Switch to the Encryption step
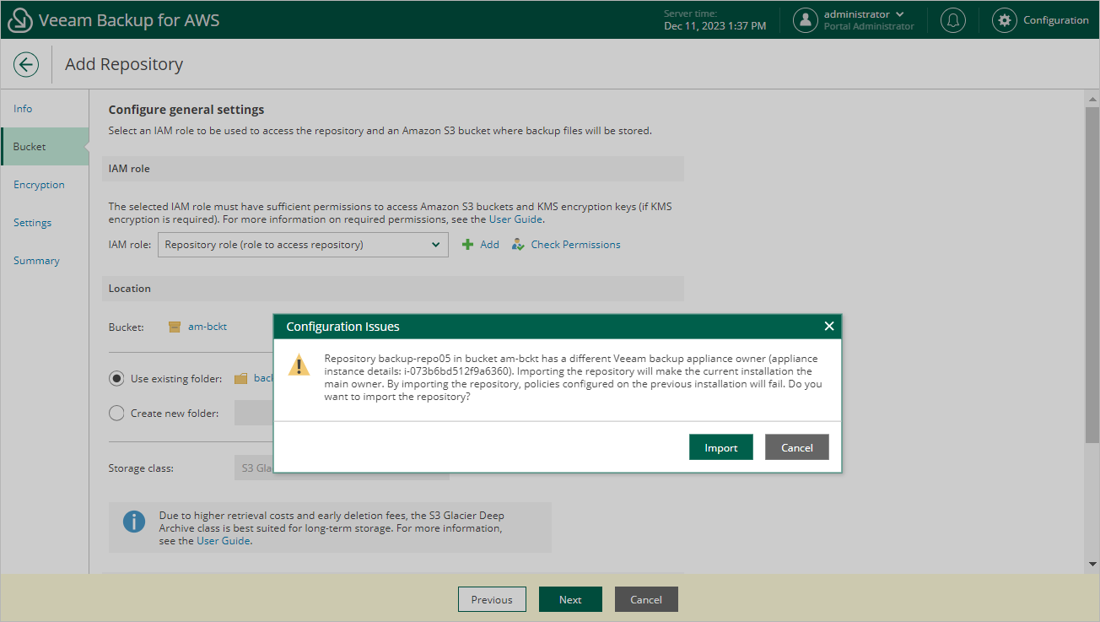The image size is (1100, 622). point(39,185)
